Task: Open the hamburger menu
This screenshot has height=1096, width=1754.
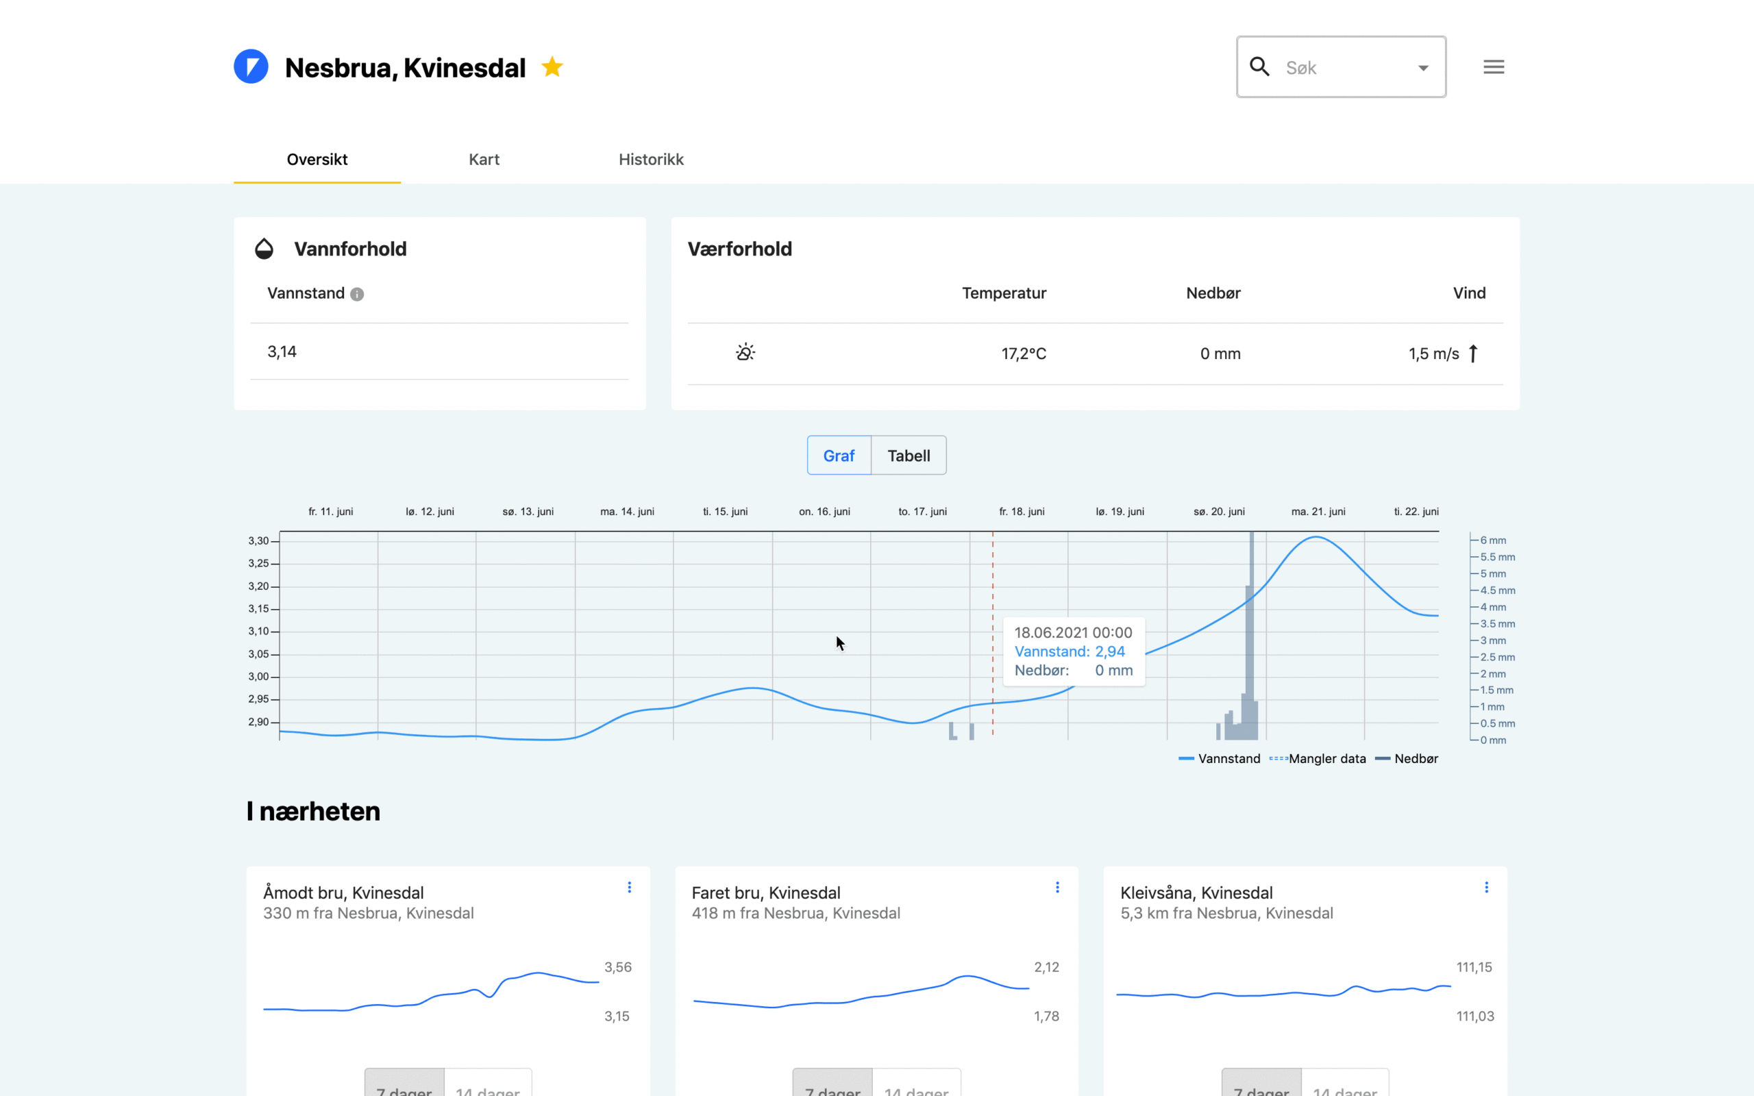Action: click(x=1494, y=66)
